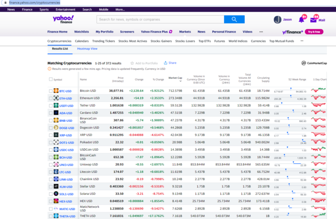Click the CoinMarketCap logo
The width and height of the screenshot is (336, 219).
(x=314, y=63)
